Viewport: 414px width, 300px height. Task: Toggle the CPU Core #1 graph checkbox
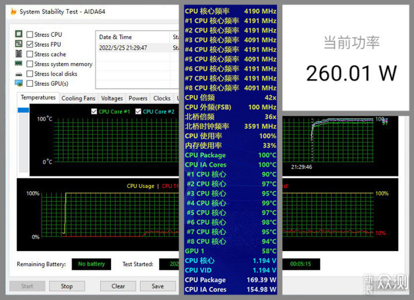coord(94,112)
